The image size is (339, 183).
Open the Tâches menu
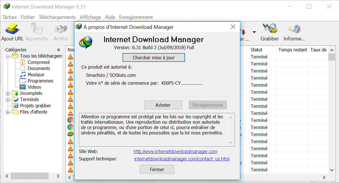click(x=10, y=17)
